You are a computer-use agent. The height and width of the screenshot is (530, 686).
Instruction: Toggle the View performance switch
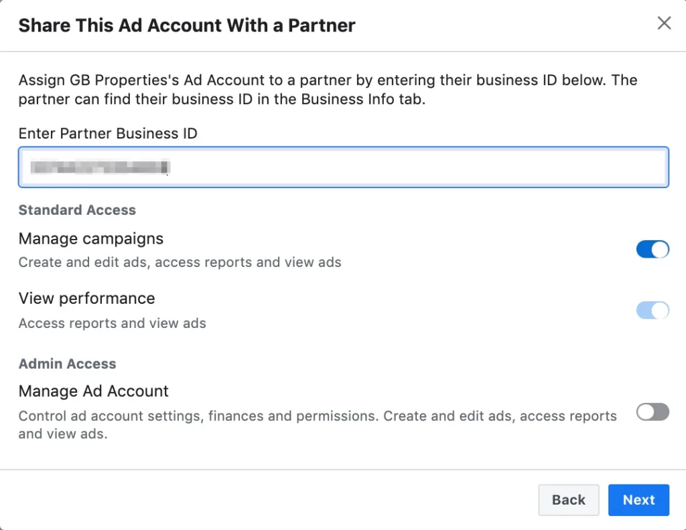[653, 311]
